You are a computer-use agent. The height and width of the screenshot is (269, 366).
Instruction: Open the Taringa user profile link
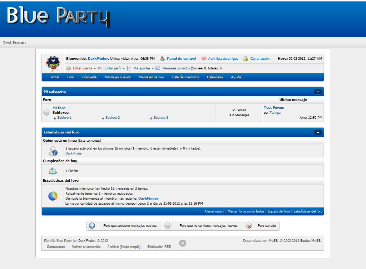point(275,113)
